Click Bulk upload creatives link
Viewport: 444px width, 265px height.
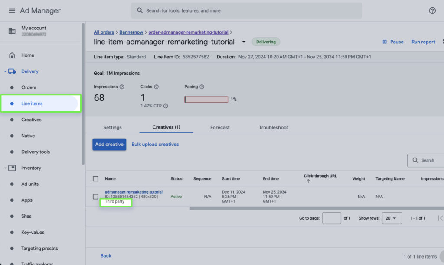pyautogui.click(x=155, y=145)
